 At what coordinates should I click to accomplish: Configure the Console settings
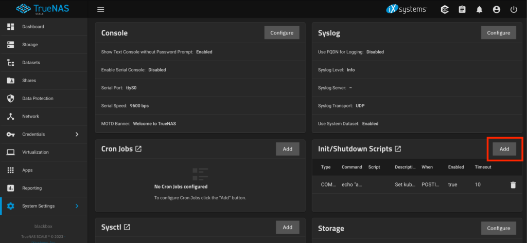[282, 33]
